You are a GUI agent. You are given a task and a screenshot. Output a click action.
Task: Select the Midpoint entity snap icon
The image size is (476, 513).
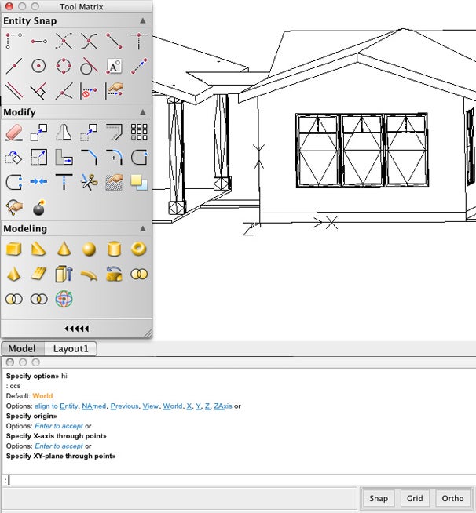14,66
